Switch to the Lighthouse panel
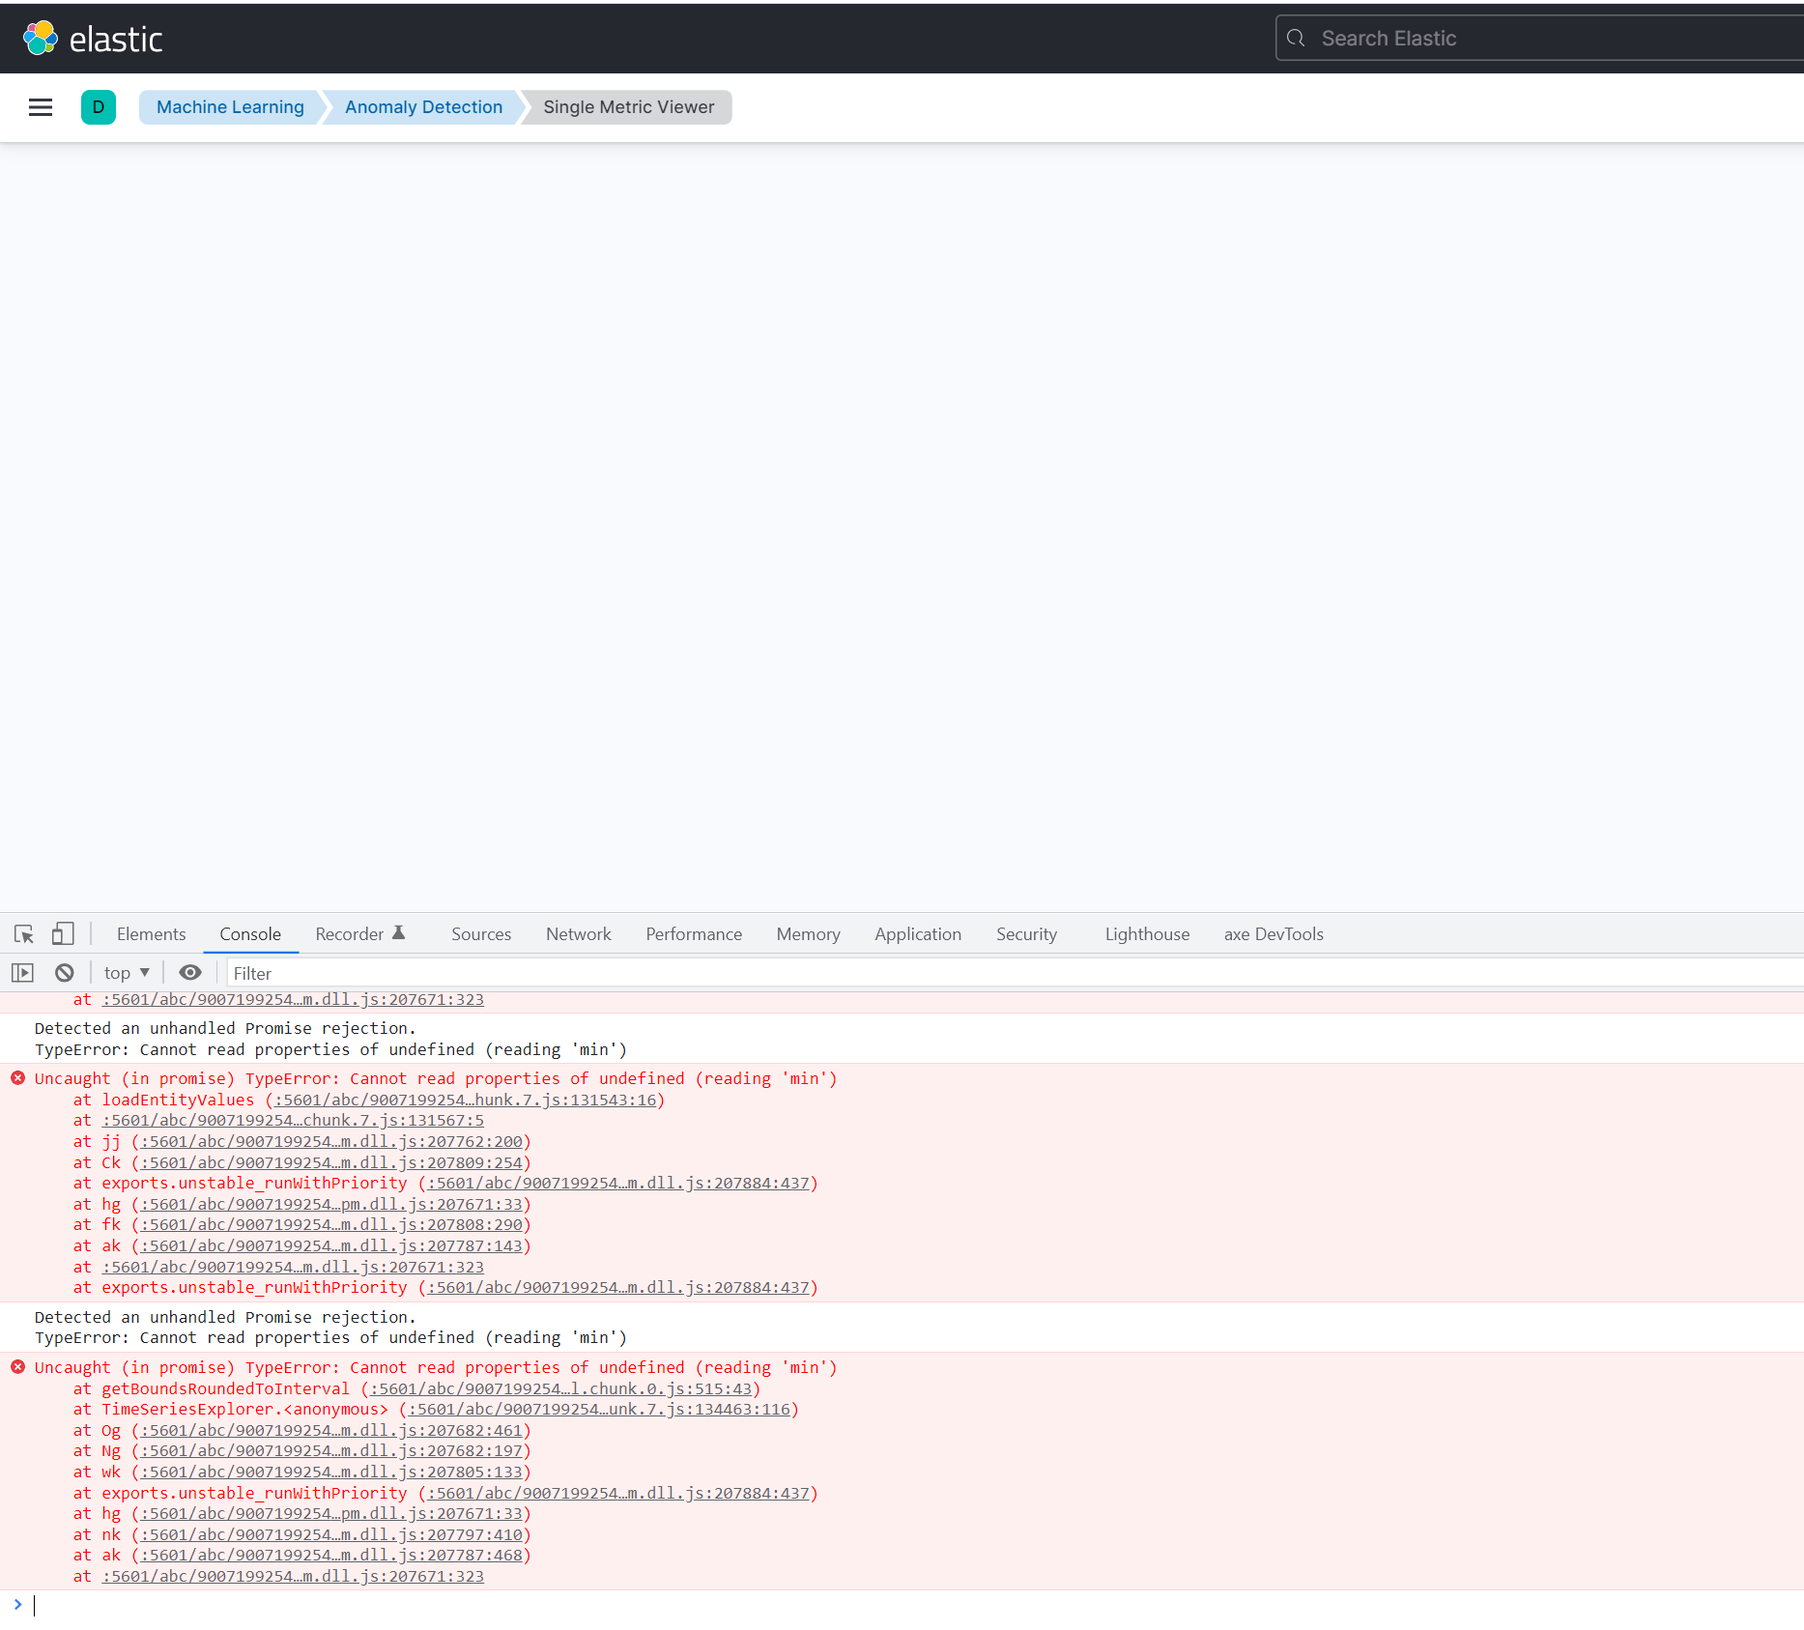 click(x=1146, y=933)
